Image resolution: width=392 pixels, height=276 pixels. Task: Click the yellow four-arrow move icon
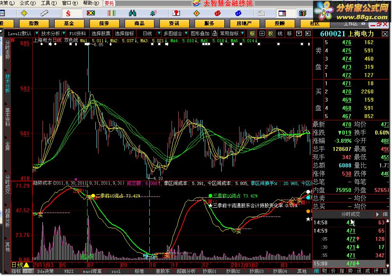(24, 13)
